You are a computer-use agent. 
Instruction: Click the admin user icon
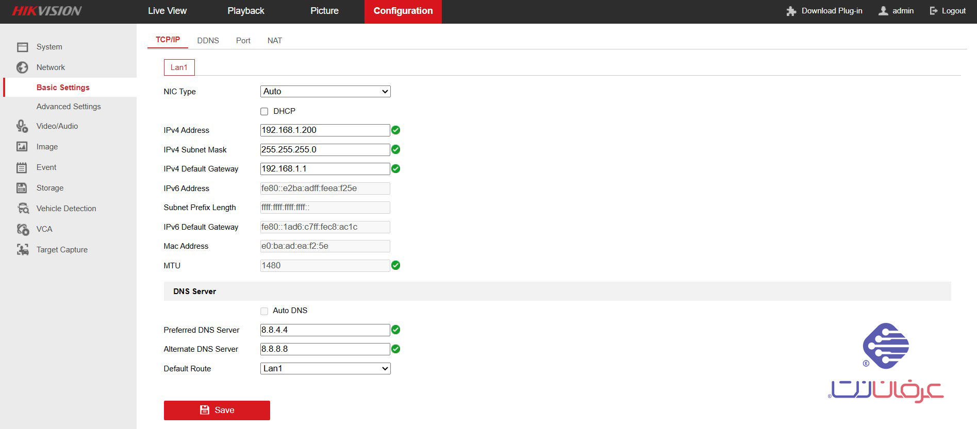[x=883, y=11]
